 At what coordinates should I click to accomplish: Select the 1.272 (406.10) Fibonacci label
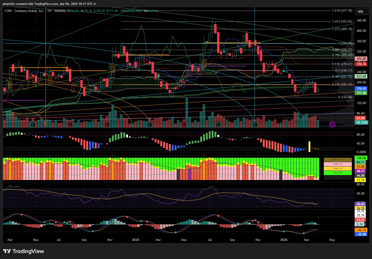pyautogui.click(x=342, y=29)
